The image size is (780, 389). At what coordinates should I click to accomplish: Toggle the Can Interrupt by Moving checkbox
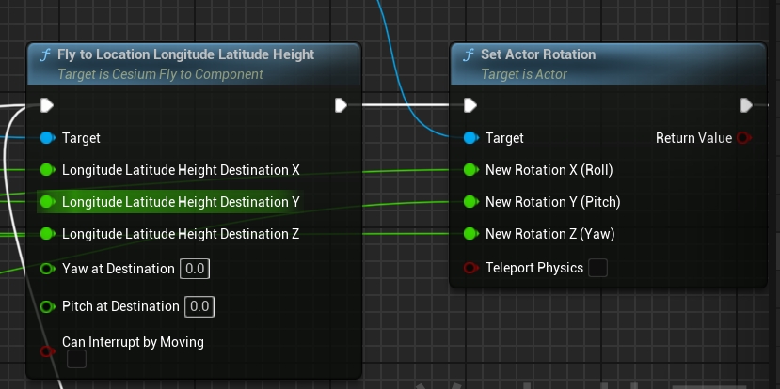(76, 359)
